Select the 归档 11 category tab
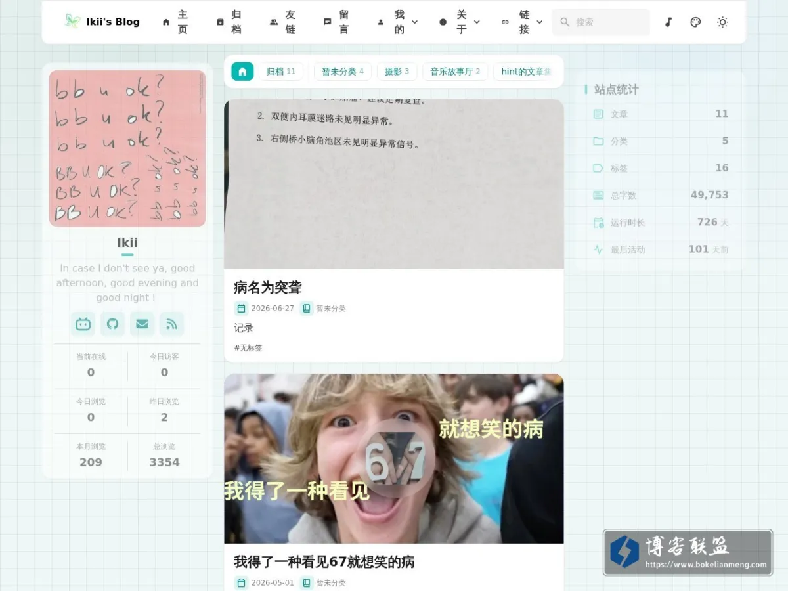Image resolution: width=788 pixels, height=591 pixels. click(x=281, y=72)
